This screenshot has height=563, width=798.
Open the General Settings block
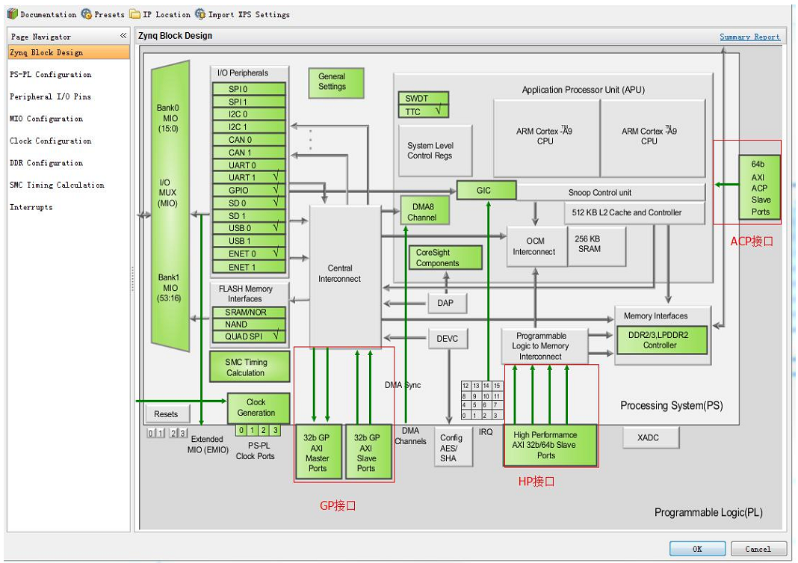(x=336, y=81)
